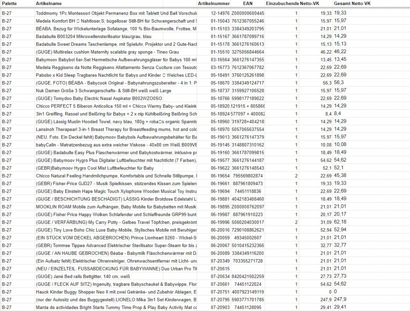This screenshot has height=311, width=410.
Task: Select the BÉABA Bezug für Wickelunterlage cell
Action: click(116, 28)
